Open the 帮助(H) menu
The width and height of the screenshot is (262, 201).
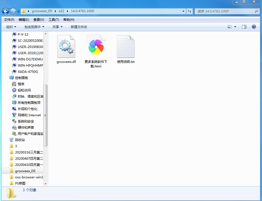pos(69,20)
